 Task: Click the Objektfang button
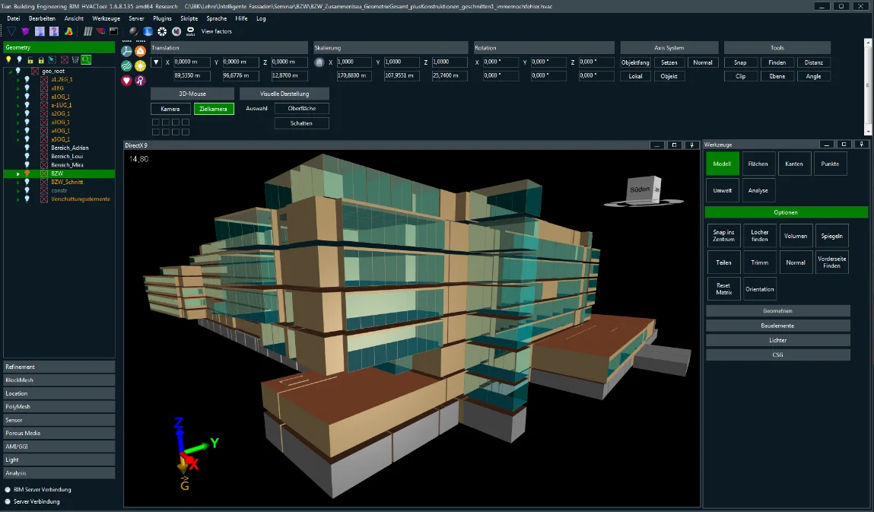[635, 62]
